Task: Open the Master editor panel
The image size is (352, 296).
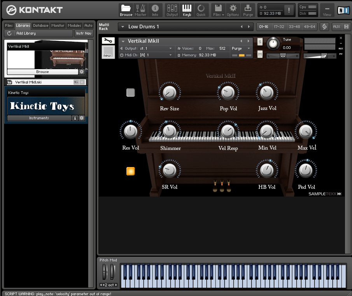Action: 140,10
